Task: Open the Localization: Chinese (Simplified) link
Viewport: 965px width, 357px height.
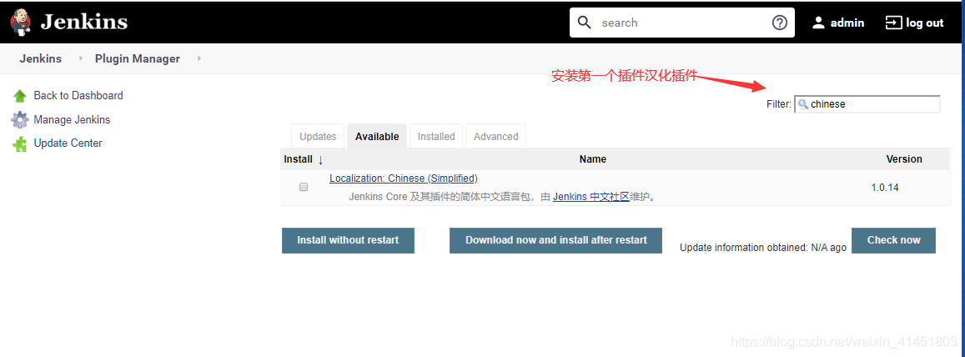Action: 404,178
